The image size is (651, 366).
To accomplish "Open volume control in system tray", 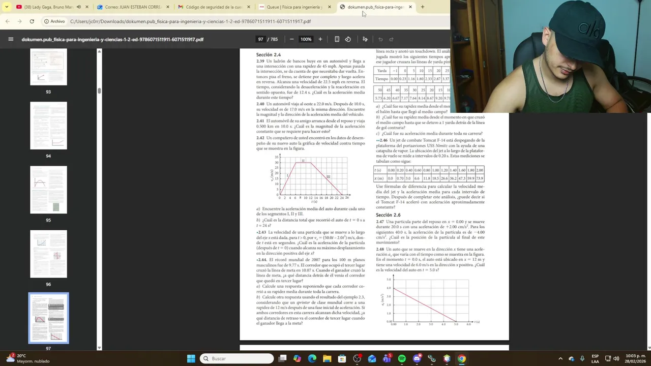I will (616, 358).
